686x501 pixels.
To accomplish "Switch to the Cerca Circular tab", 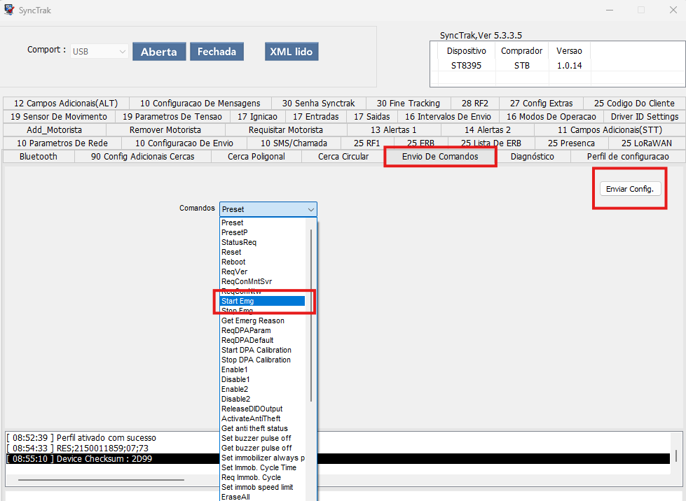I will click(x=343, y=156).
